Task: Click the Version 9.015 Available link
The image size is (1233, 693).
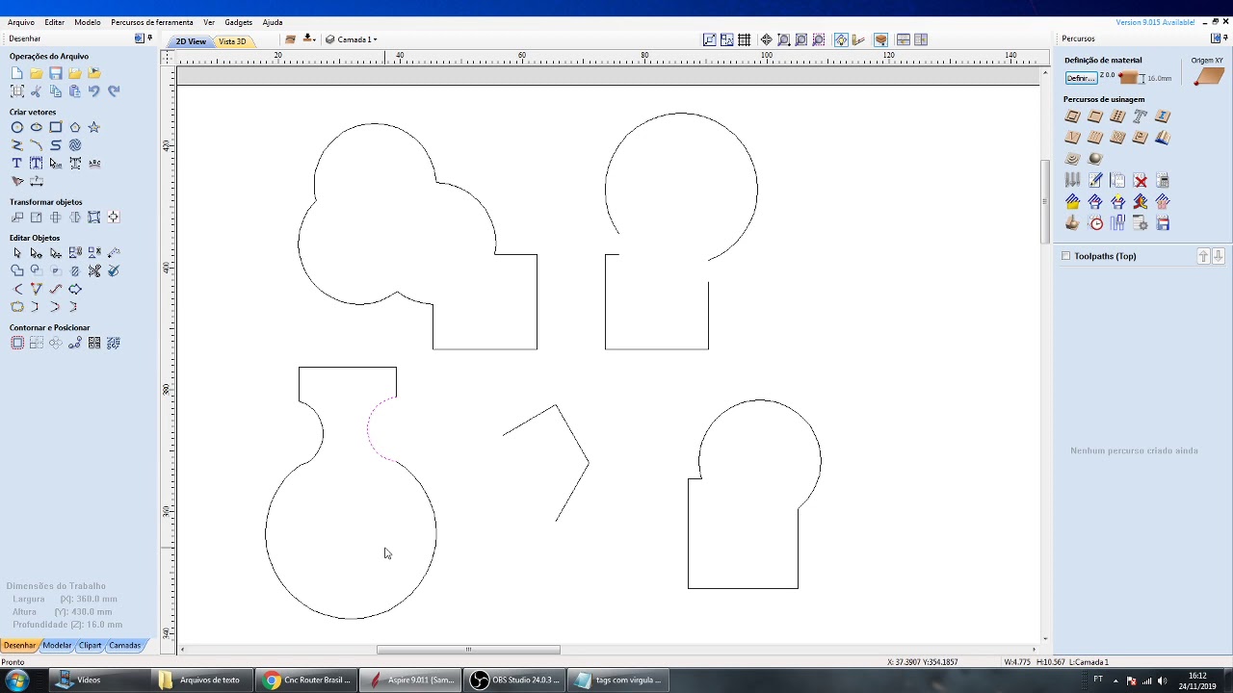Action: point(1155,22)
